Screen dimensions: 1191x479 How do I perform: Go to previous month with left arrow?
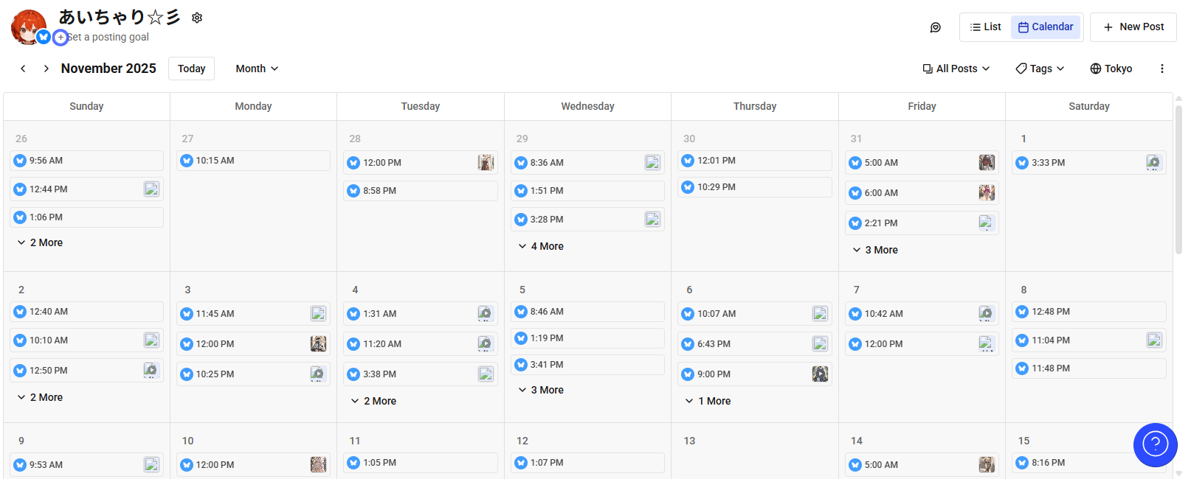click(23, 69)
